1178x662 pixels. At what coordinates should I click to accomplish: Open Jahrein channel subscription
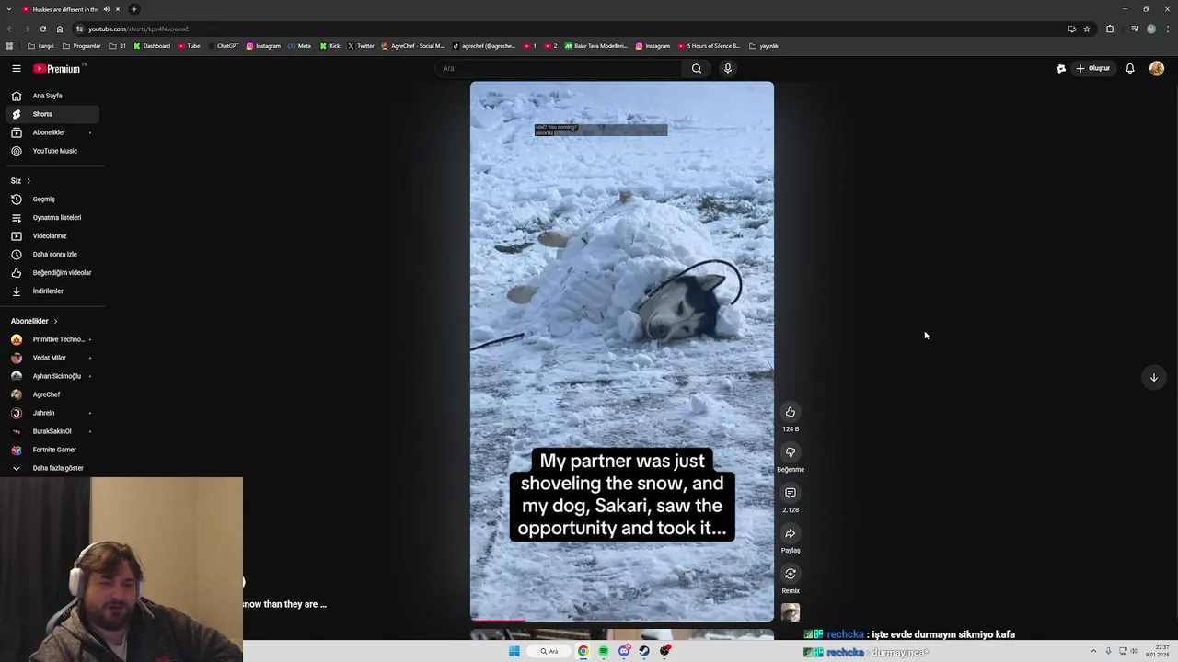coord(52,413)
